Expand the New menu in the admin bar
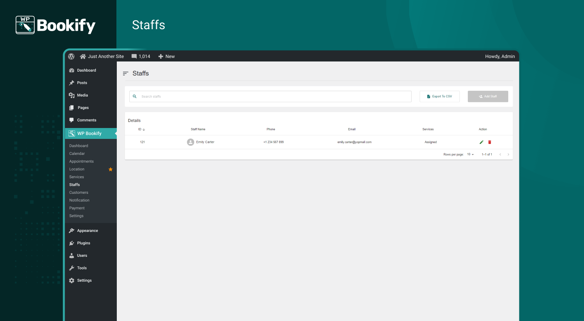 click(x=166, y=56)
